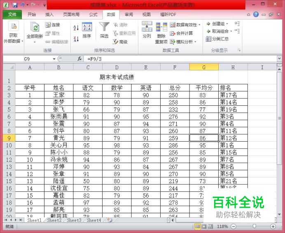Image resolution: width=285 pixels, height=233 pixels.
Task: Click the zoom out minus button
Action: [234, 226]
